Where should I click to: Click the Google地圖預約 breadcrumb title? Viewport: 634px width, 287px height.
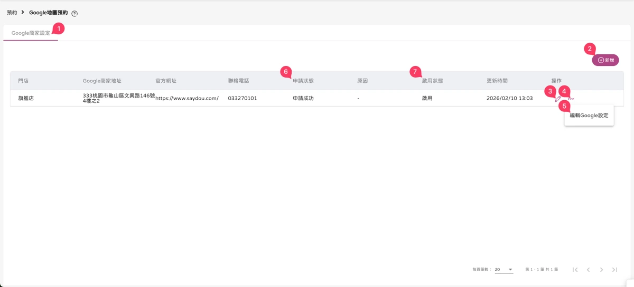point(49,12)
